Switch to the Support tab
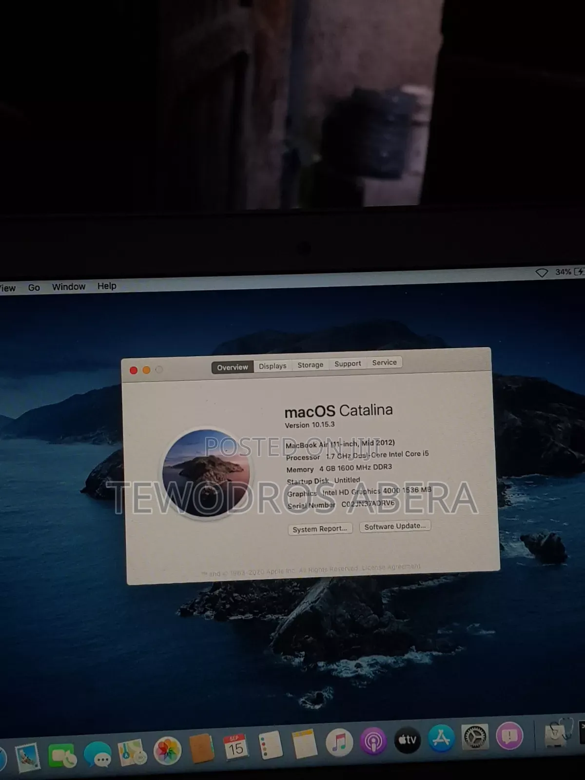 coord(348,364)
